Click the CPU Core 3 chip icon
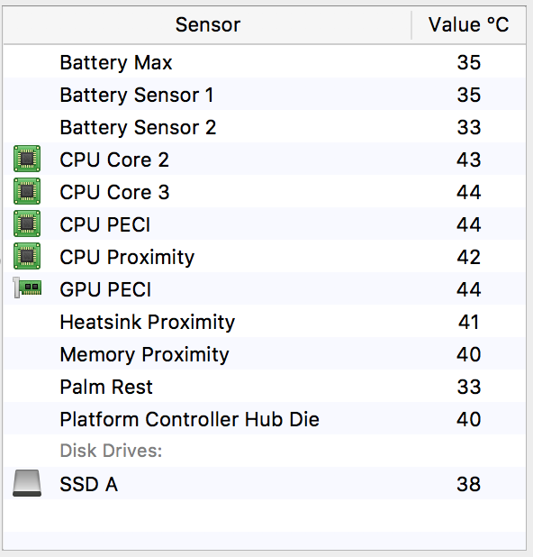The image size is (533, 557). point(27,191)
